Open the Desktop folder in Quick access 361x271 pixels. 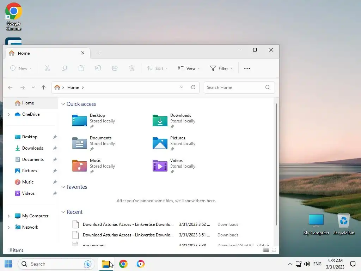coord(93,121)
